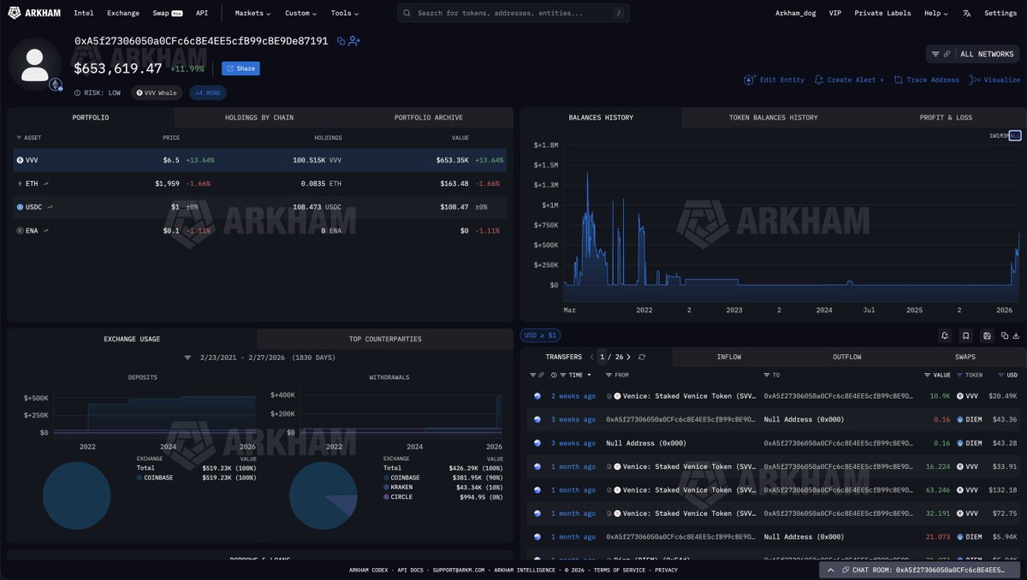The height and width of the screenshot is (580, 1027).
Task: Open the API nav link
Action: pos(202,13)
